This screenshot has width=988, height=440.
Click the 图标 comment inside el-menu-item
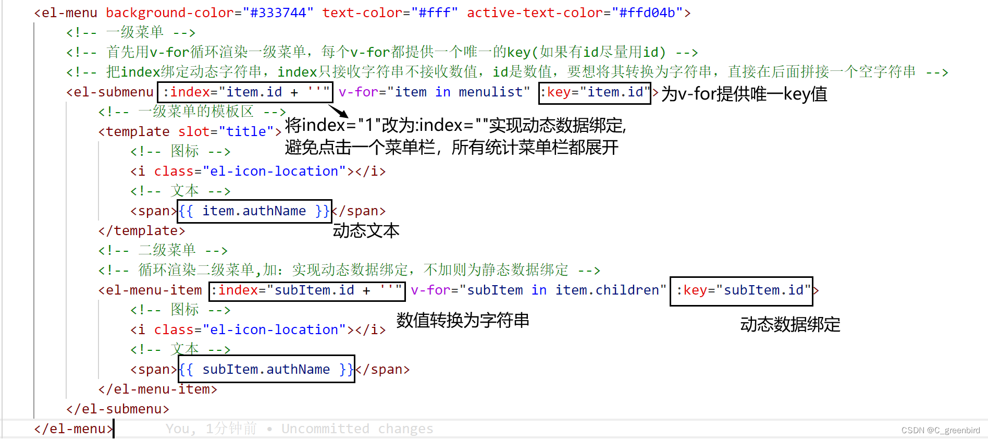(180, 310)
